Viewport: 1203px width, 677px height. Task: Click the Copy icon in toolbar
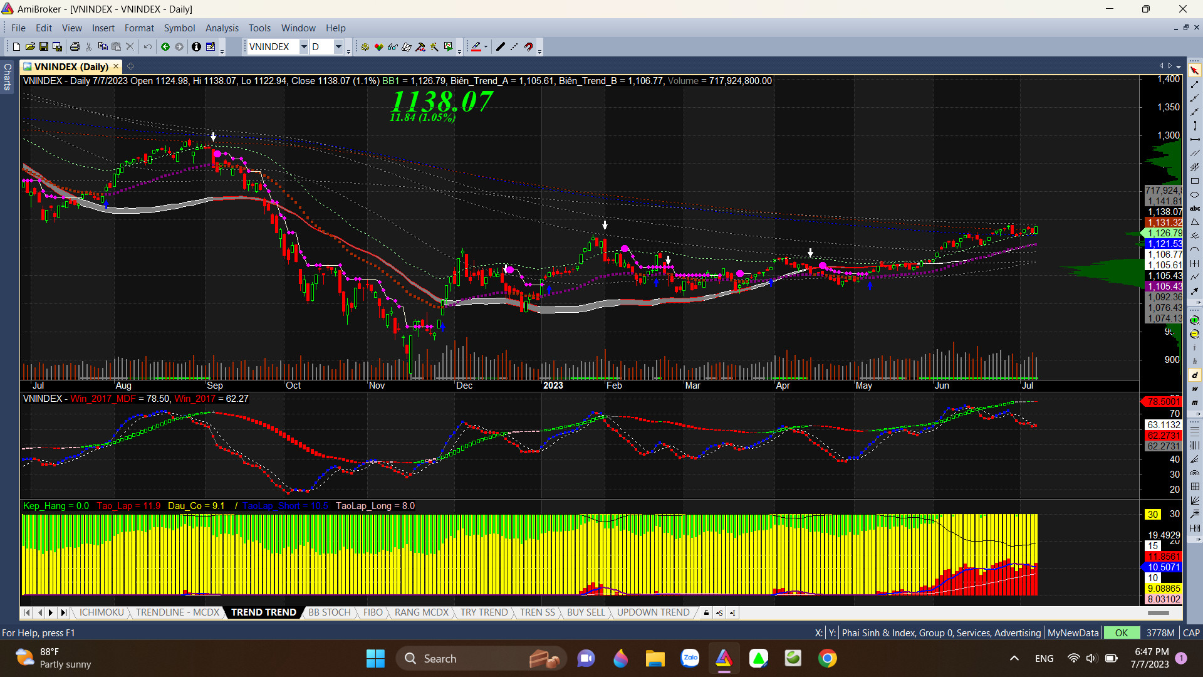point(103,46)
